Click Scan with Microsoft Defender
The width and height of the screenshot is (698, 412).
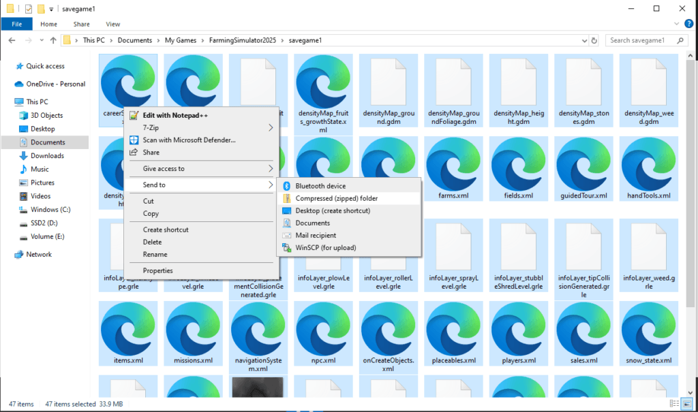point(189,140)
